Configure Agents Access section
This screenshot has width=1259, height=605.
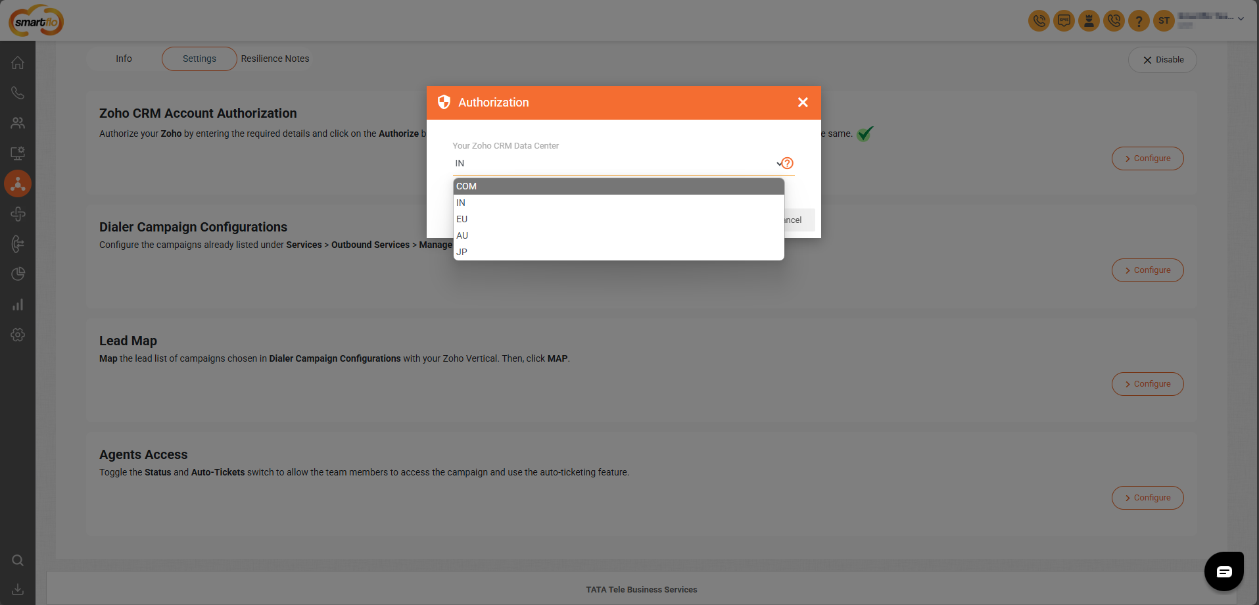(x=1147, y=498)
